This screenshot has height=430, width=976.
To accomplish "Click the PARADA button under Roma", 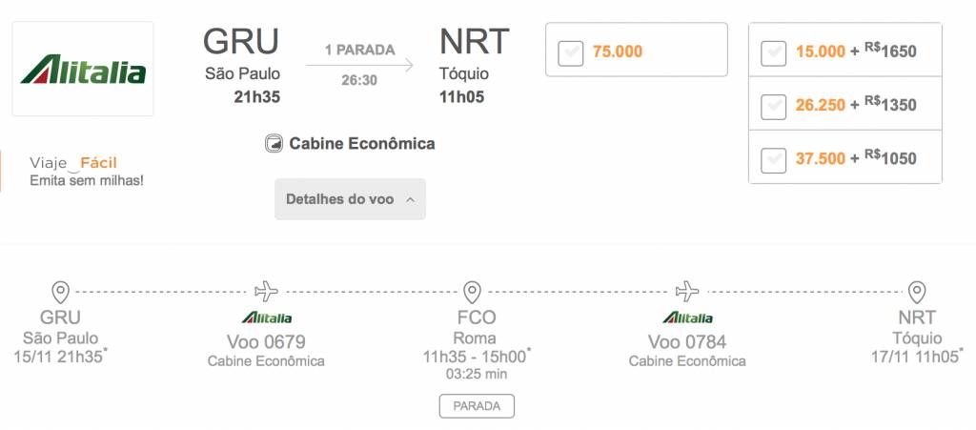I will pyautogui.click(x=477, y=406).
